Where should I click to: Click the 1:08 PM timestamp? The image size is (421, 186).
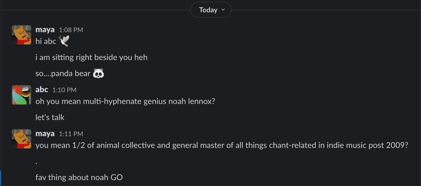[x=71, y=30]
